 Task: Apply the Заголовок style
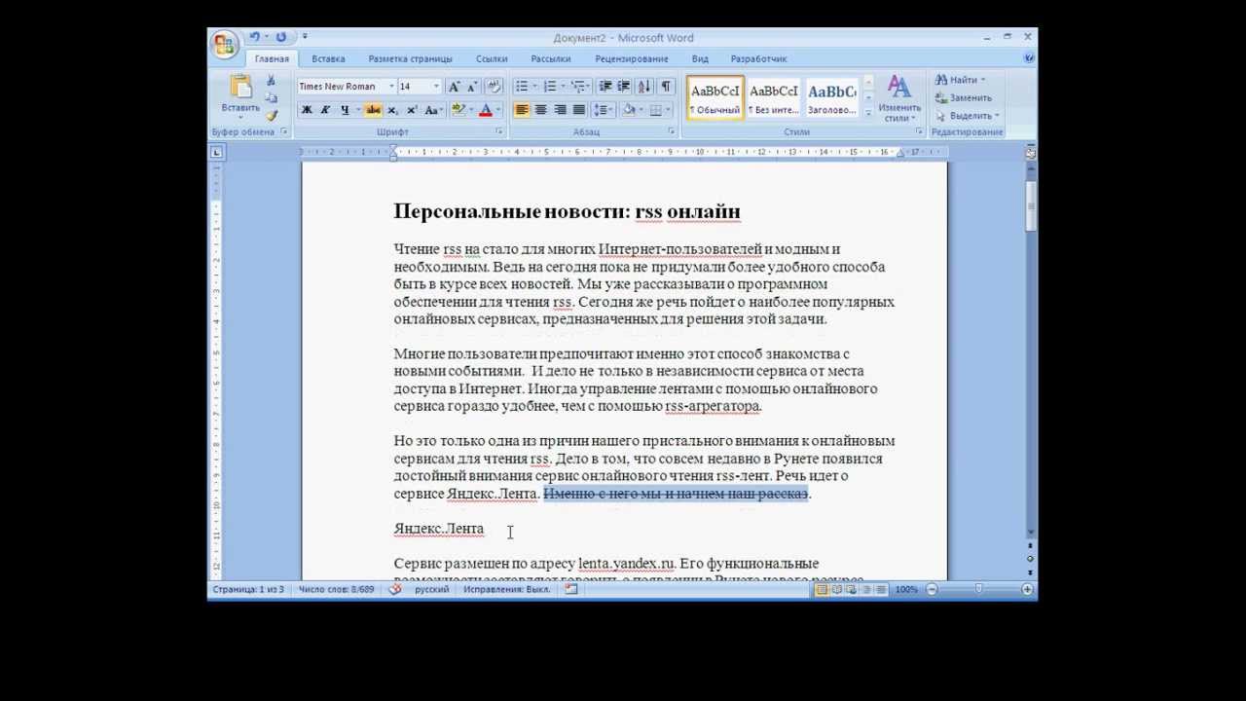pos(832,97)
